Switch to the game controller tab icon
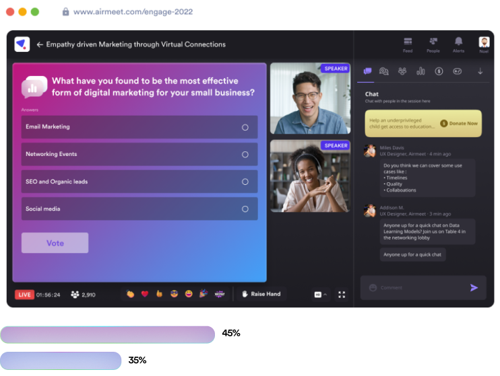Viewport: 500px width, 376px height. [458, 71]
